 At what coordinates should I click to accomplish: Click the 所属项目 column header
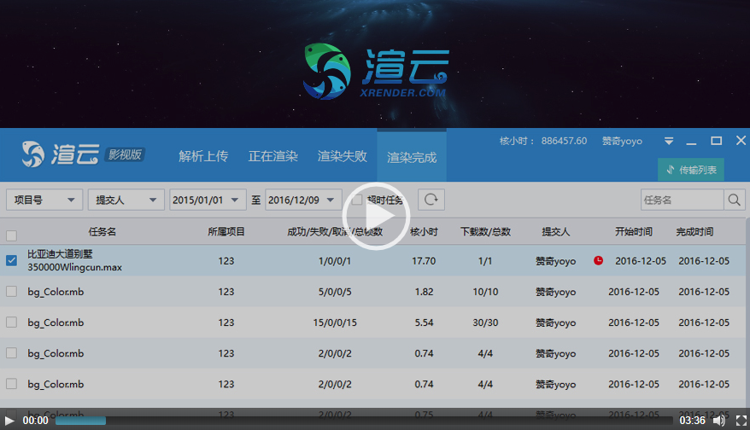(226, 232)
